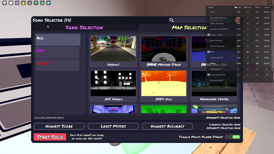Click the badge icon beside stanleyalan2014
This screenshot has width=274, height=154.
(x=209, y=75)
